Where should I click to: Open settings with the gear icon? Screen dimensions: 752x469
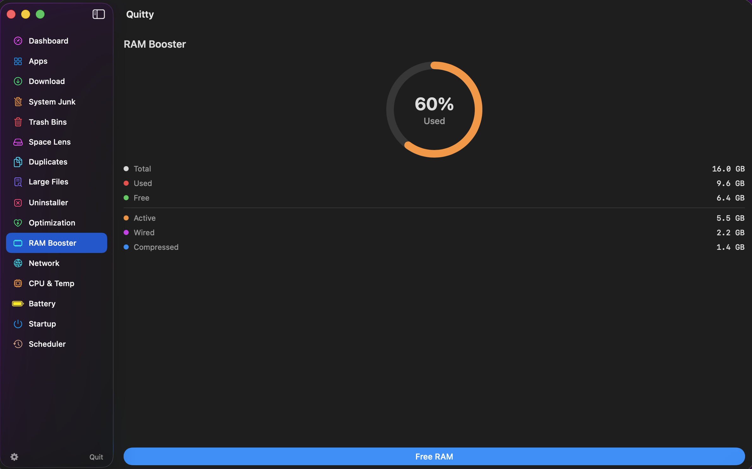[14, 457]
